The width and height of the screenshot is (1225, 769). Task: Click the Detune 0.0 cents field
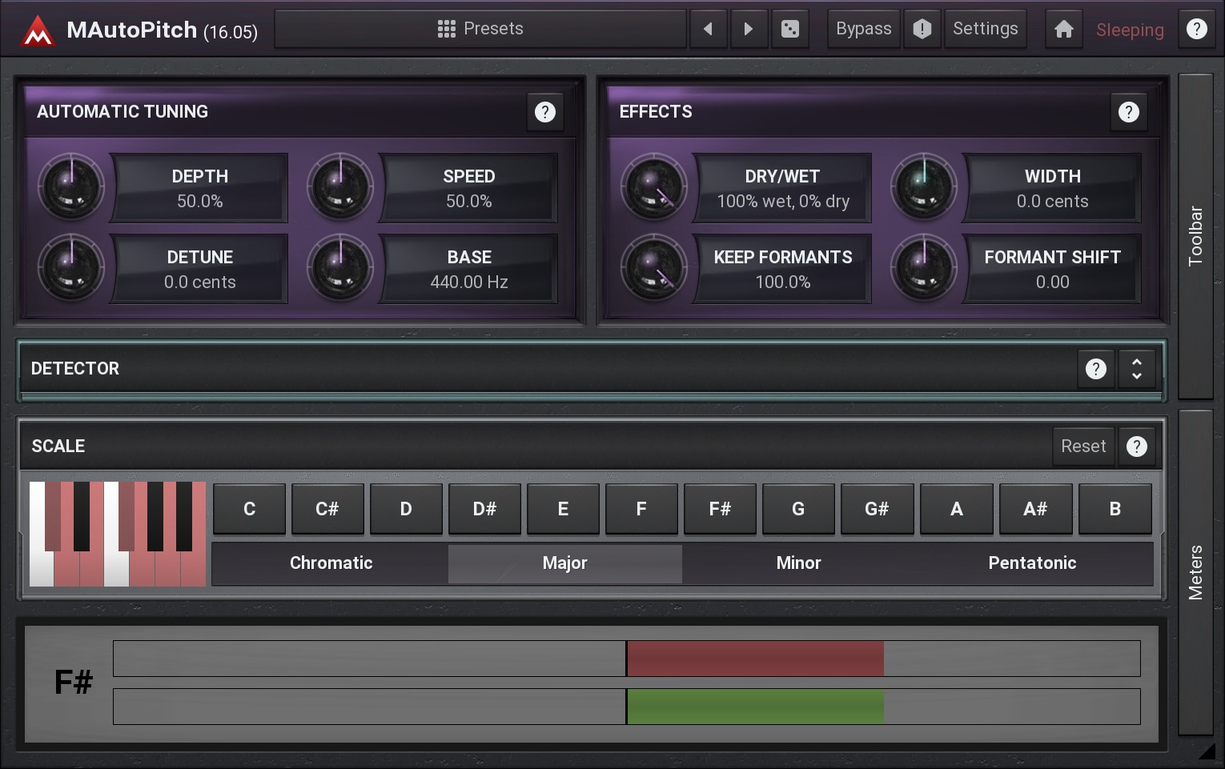pyautogui.click(x=199, y=269)
